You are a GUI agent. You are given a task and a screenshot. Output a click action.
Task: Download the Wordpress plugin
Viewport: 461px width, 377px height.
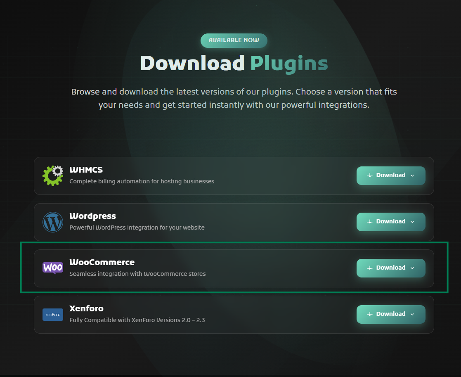[x=391, y=222]
